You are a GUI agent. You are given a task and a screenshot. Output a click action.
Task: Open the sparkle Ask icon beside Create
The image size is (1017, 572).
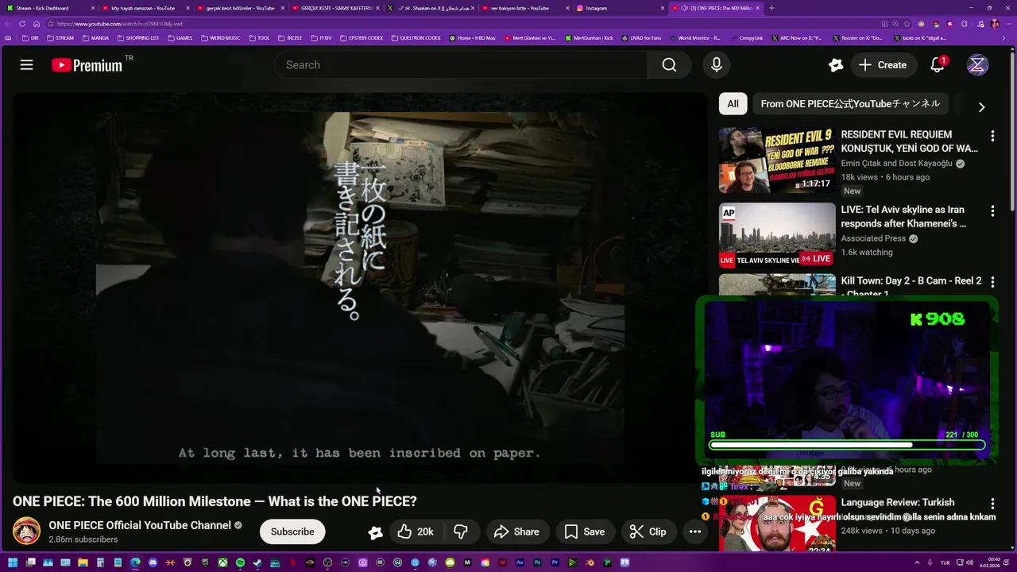pyautogui.click(x=835, y=65)
